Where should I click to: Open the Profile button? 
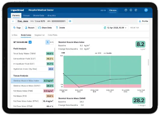[x=143, y=21]
